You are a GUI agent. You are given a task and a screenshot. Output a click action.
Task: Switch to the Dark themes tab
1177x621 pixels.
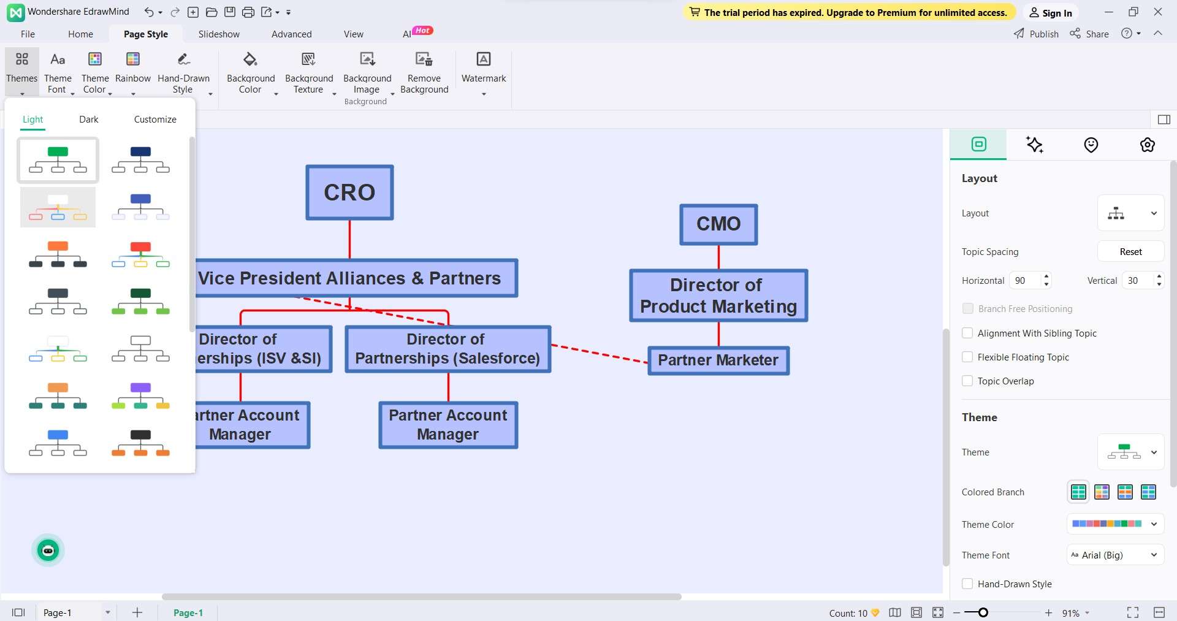(x=89, y=120)
